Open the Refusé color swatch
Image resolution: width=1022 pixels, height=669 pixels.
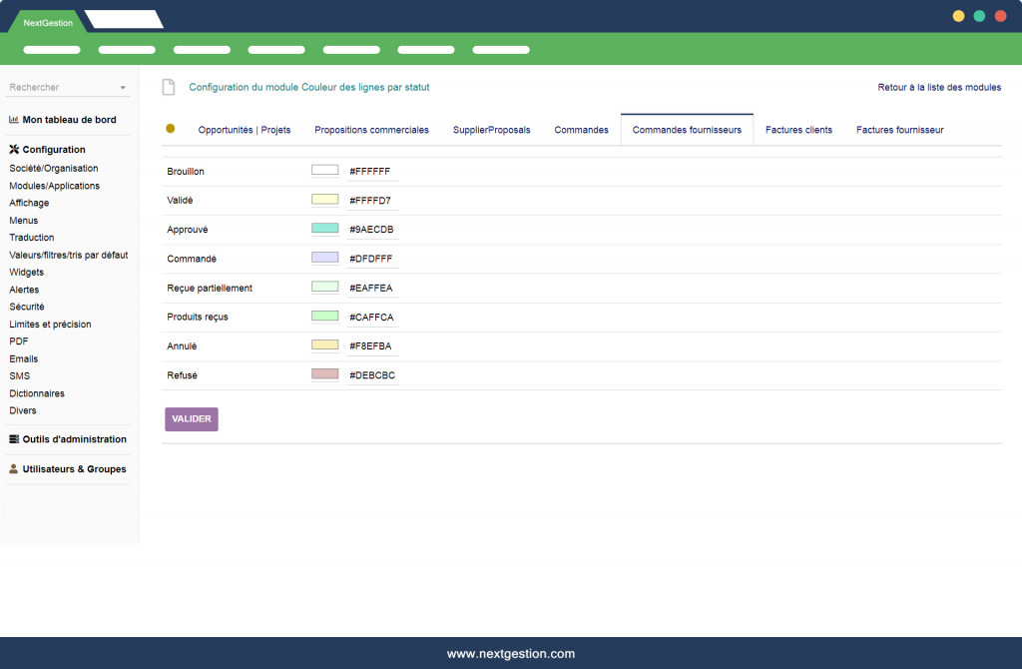coord(325,374)
